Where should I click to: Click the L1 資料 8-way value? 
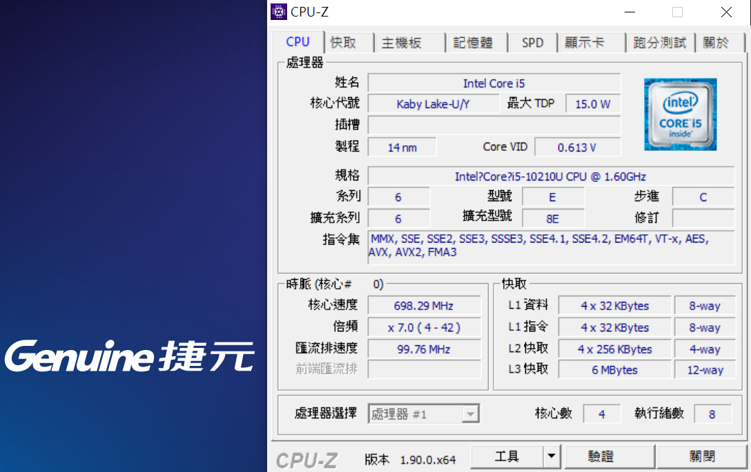point(705,305)
